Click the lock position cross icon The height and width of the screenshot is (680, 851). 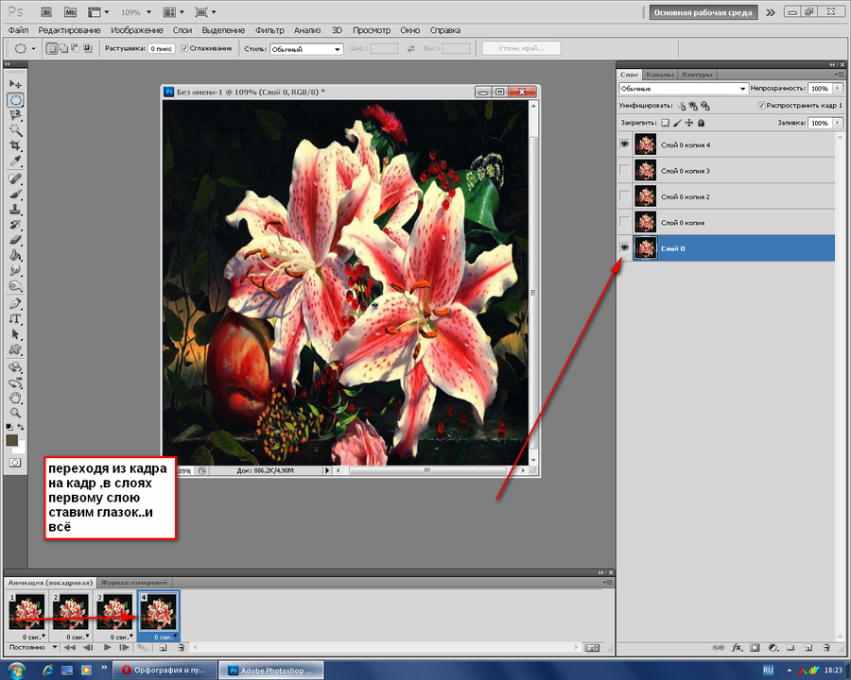point(689,123)
